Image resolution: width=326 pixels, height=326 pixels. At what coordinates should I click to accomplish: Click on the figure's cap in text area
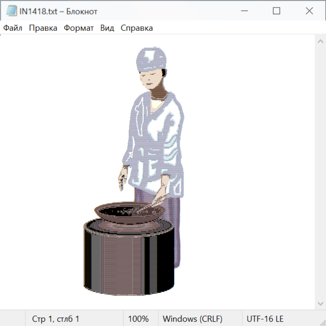[x=152, y=58]
